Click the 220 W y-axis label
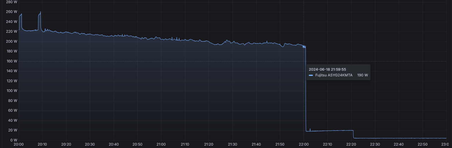This screenshot has width=452, height=148. [12, 32]
